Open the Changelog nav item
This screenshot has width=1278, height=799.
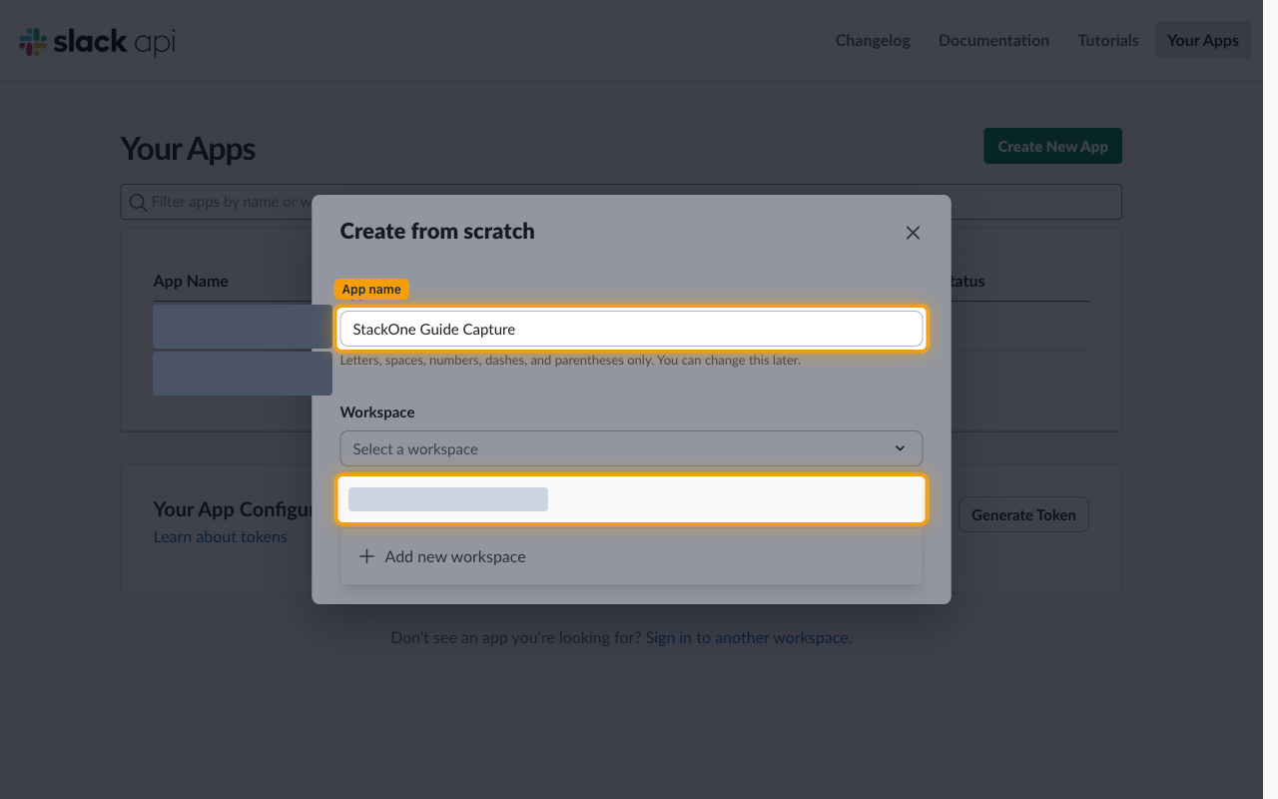[873, 40]
